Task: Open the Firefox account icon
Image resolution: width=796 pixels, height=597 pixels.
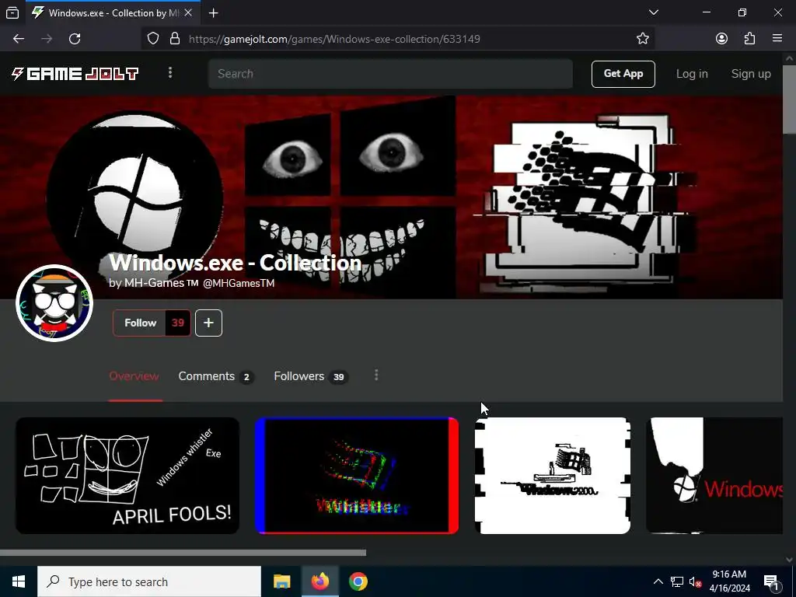Action: pyautogui.click(x=721, y=39)
